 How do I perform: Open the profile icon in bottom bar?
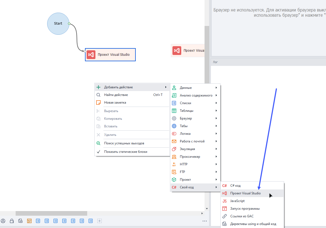[3, 221]
